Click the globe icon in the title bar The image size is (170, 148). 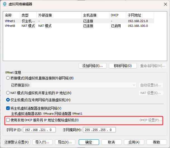(x=5, y=4)
